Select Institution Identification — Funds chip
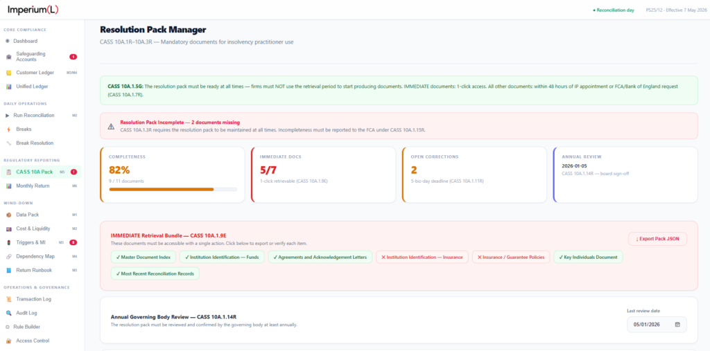Screen dimensions: 710x351 click(221, 257)
